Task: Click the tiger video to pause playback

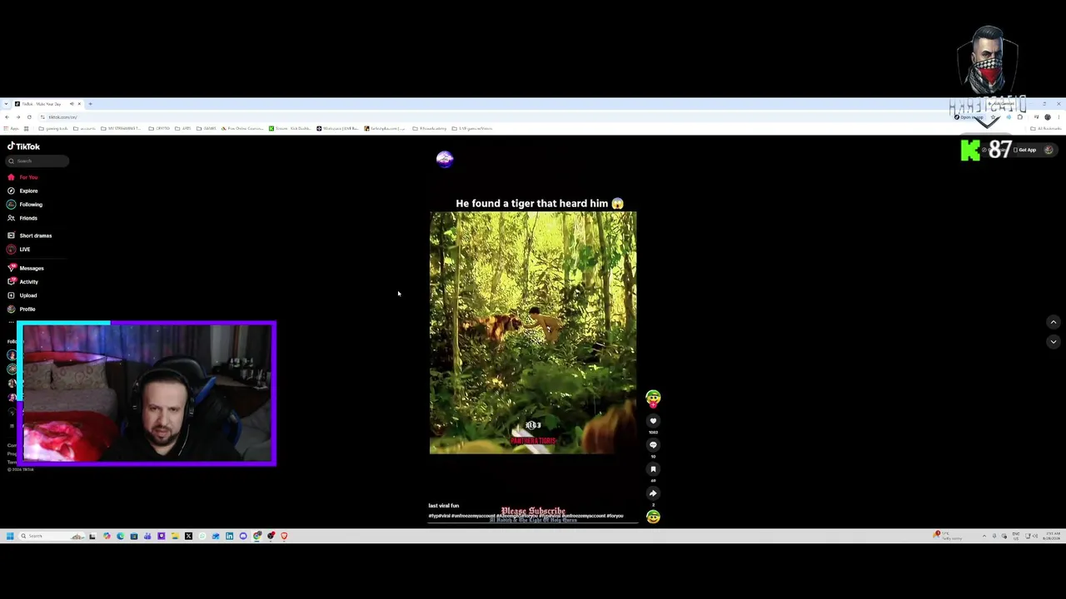Action: [533, 333]
